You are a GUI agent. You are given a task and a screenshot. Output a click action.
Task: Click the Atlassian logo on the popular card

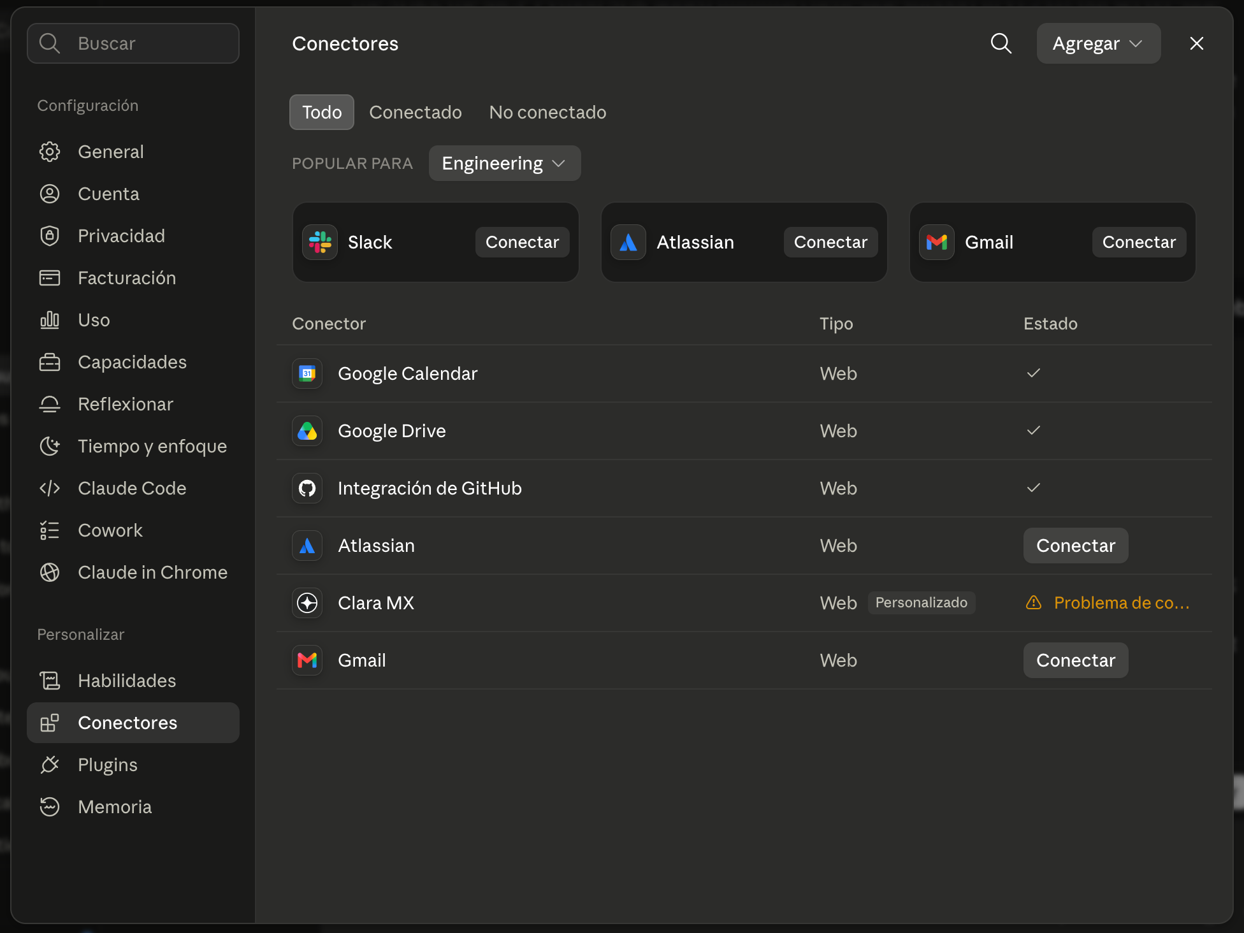pyautogui.click(x=628, y=242)
